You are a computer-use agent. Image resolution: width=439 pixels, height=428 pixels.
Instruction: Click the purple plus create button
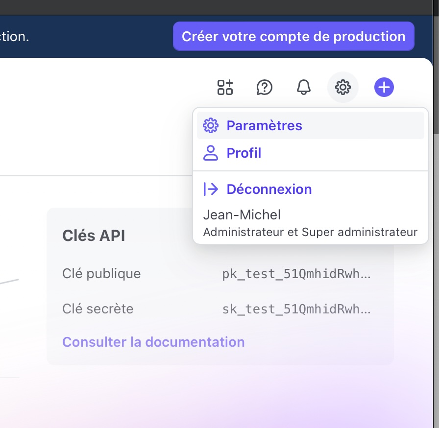point(384,87)
